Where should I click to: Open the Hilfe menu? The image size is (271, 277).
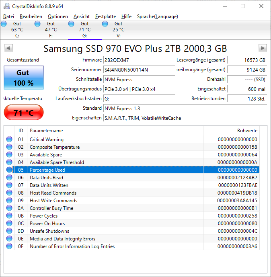(x=127, y=16)
